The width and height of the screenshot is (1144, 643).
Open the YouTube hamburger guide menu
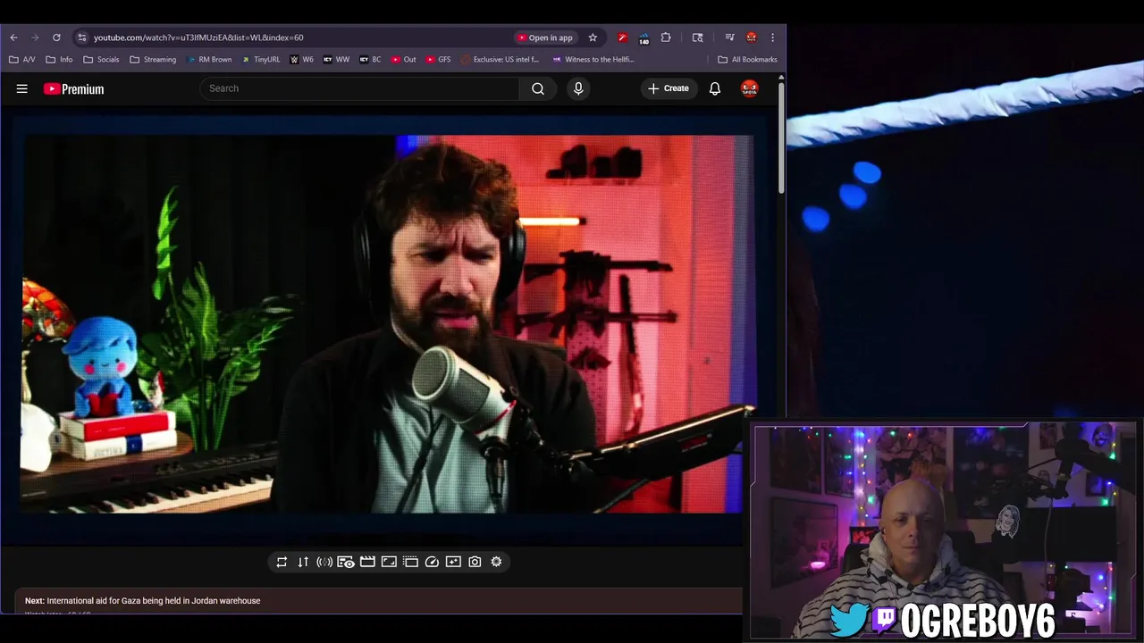click(22, 88)
